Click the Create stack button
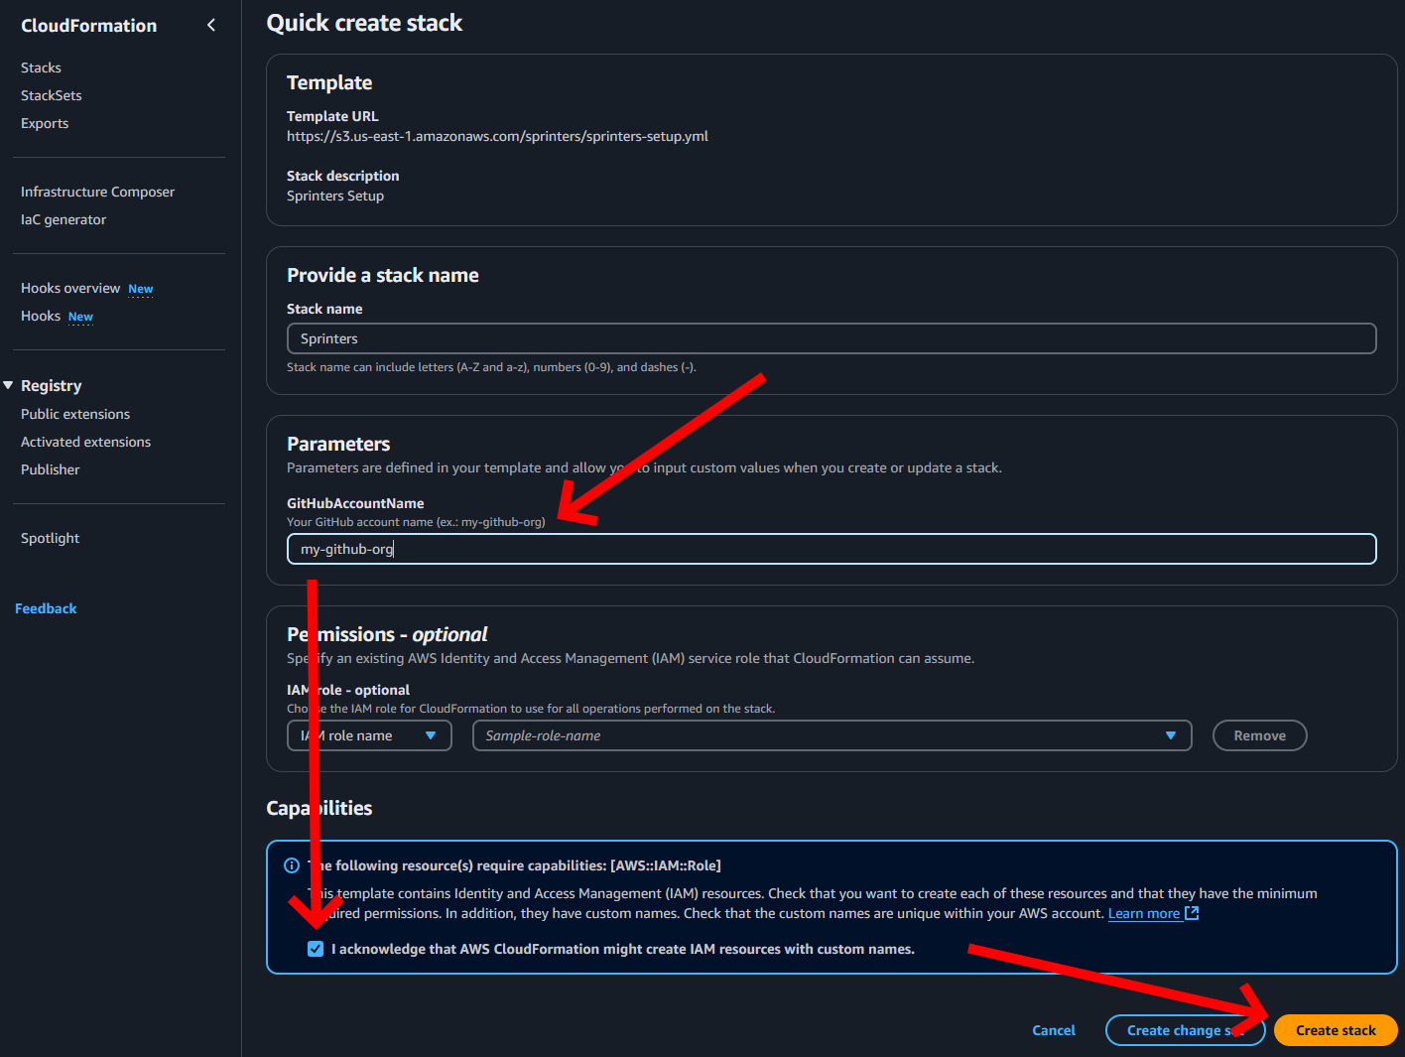The height and width of the screenshot is (1057, 1405). tap(1336, 1030)
